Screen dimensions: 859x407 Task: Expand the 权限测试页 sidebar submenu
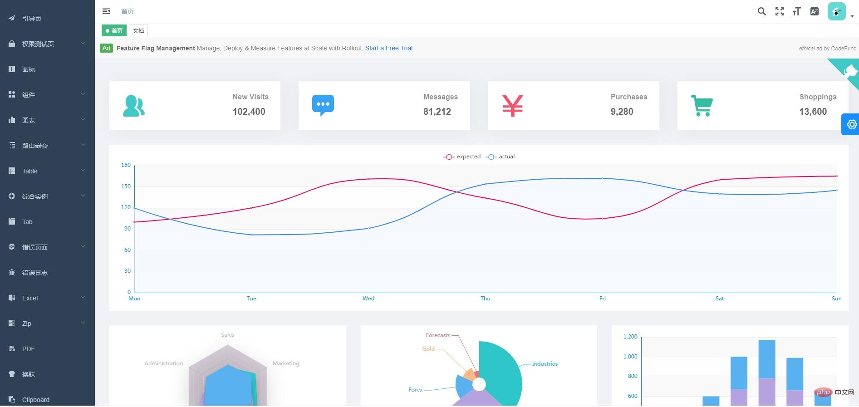(x=47, y=44)
